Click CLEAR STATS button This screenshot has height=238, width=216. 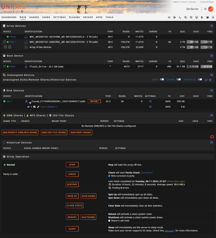[x=75, y=206]
